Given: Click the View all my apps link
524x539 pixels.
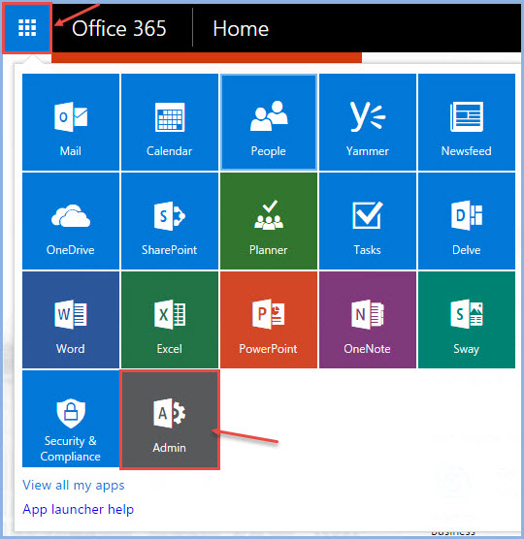Looking at the screenshot, I should coord(74,485).
